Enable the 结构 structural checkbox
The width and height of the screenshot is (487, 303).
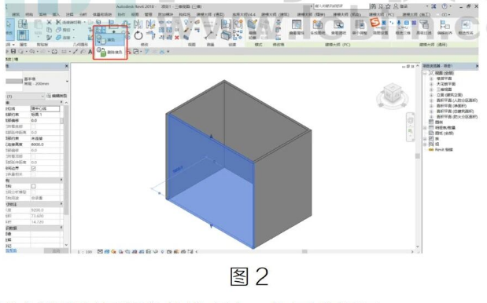pos(34,186)
